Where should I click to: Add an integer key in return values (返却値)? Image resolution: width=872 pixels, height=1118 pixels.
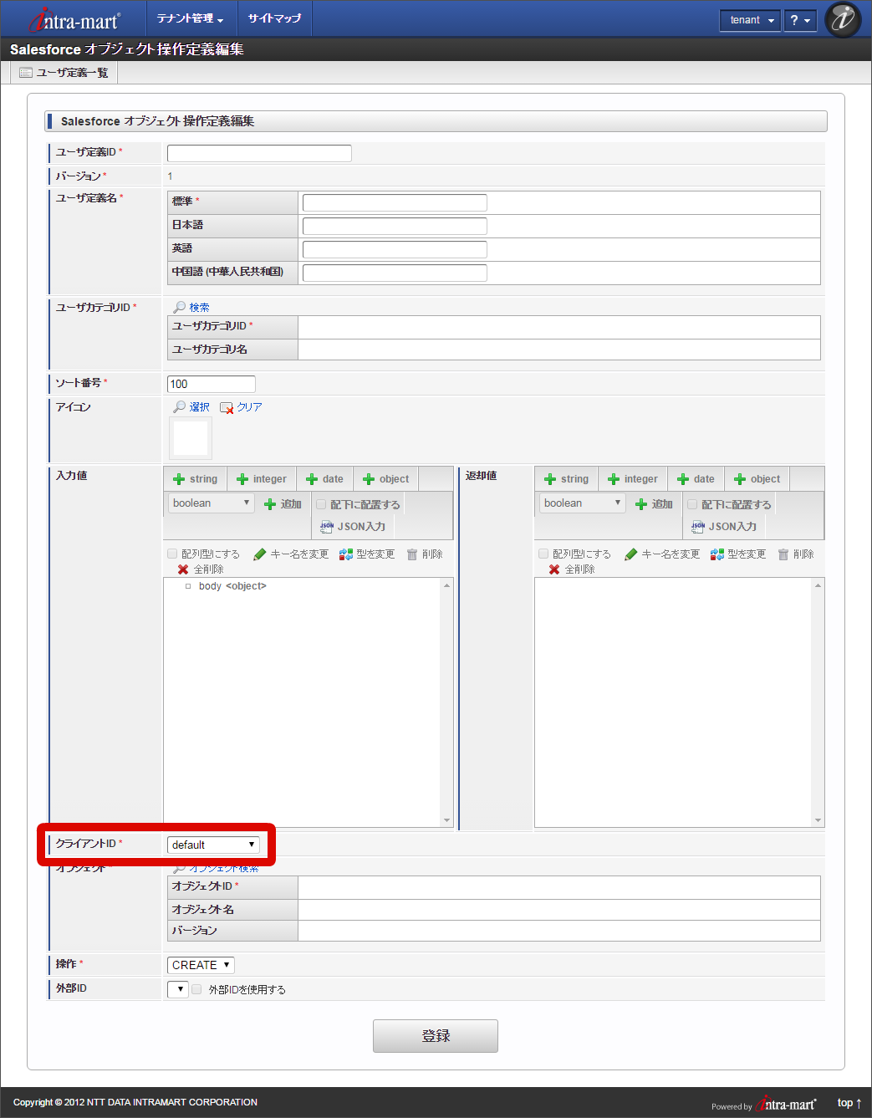pyautogui.click(x=633, y=479)
